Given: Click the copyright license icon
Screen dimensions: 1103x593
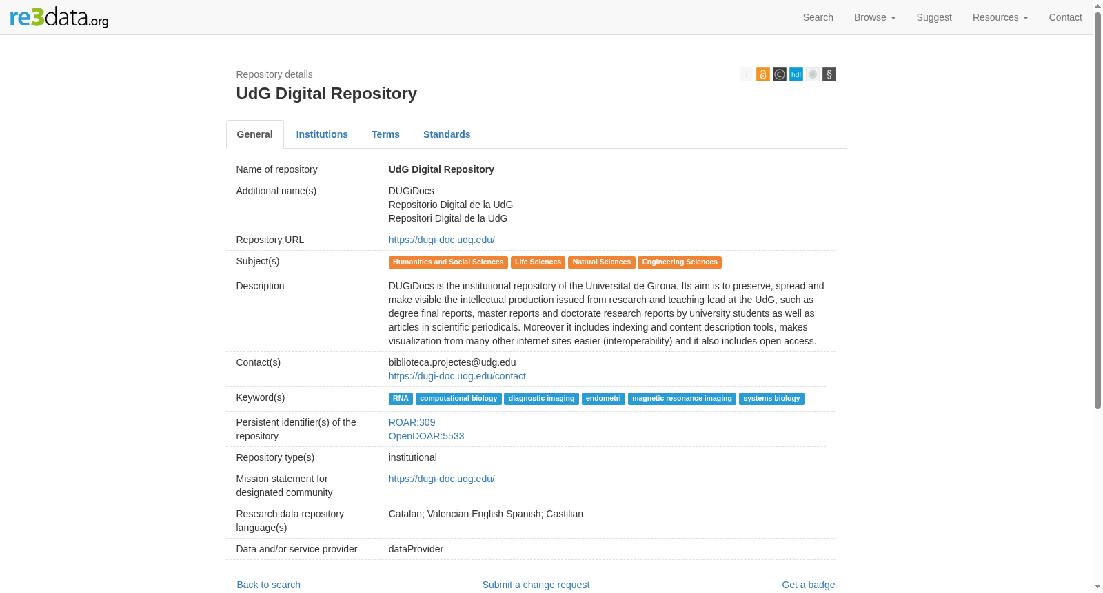Looking at the screenshot, I should [779, 74].
